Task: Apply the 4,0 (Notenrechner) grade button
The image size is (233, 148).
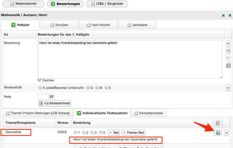Action: click(55, 103)
